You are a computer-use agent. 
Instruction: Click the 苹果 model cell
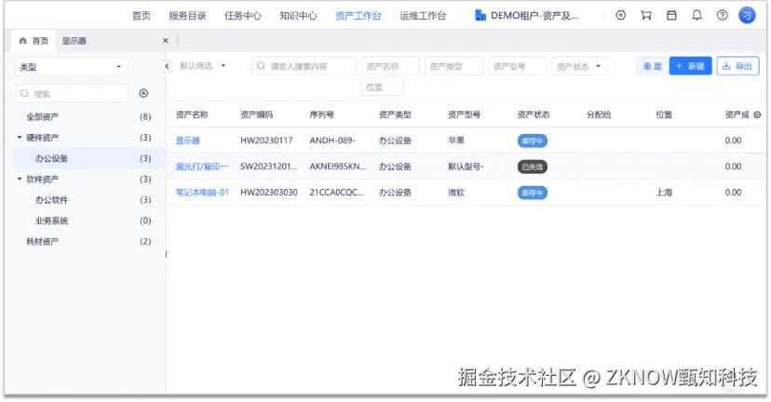click(456, 141)
